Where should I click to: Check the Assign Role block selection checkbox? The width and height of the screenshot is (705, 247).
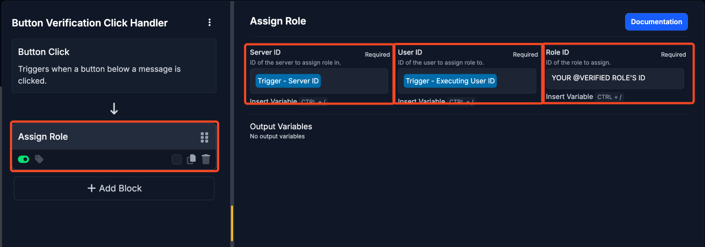[176, 160]
